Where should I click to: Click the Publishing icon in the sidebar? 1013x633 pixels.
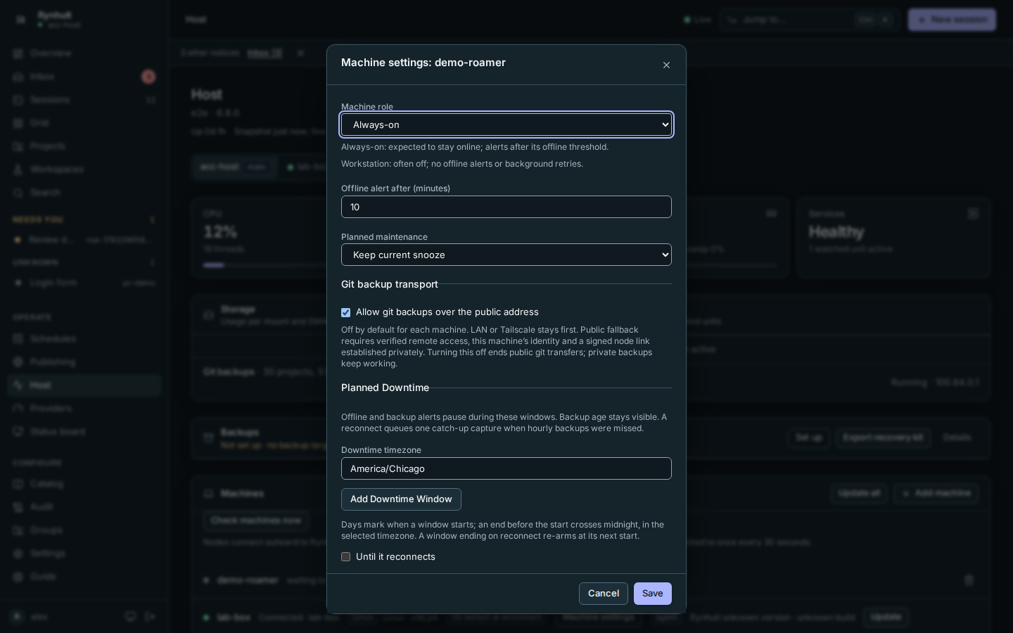18,362
